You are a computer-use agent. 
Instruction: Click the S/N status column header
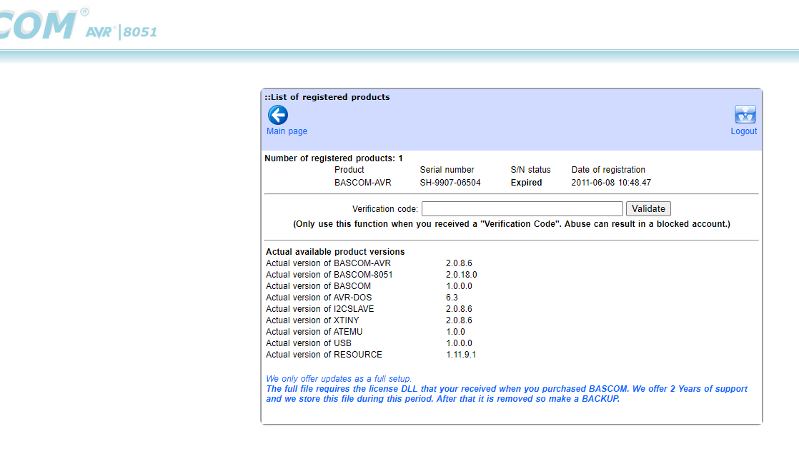530,170
